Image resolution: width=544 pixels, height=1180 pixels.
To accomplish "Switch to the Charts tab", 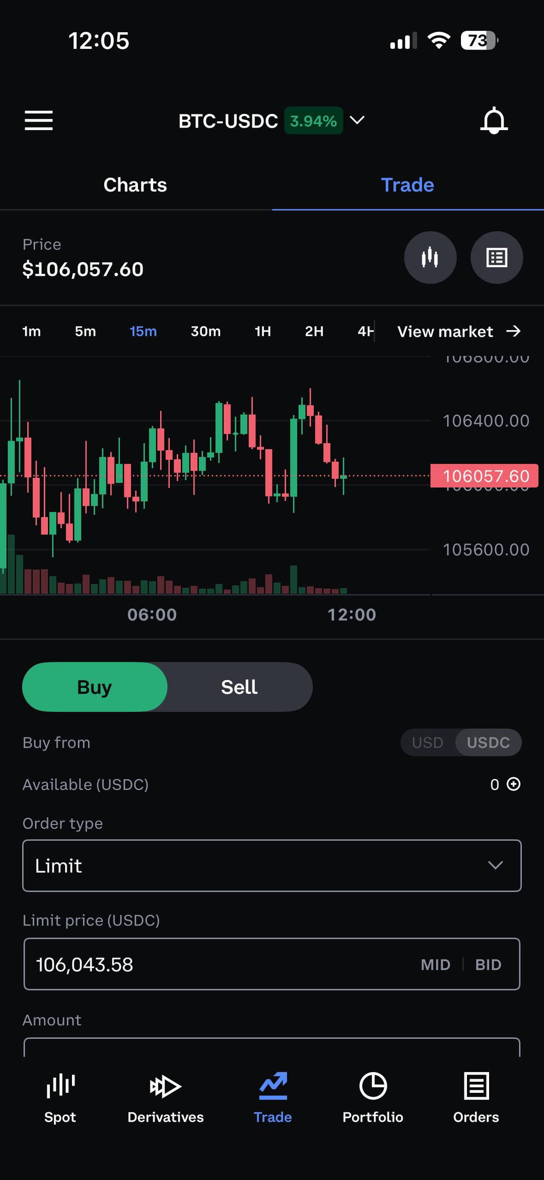I will tap(135, 185).
